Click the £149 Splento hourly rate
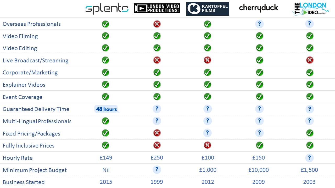The width and height of the screenshot is (335, 188). (106, 158)
